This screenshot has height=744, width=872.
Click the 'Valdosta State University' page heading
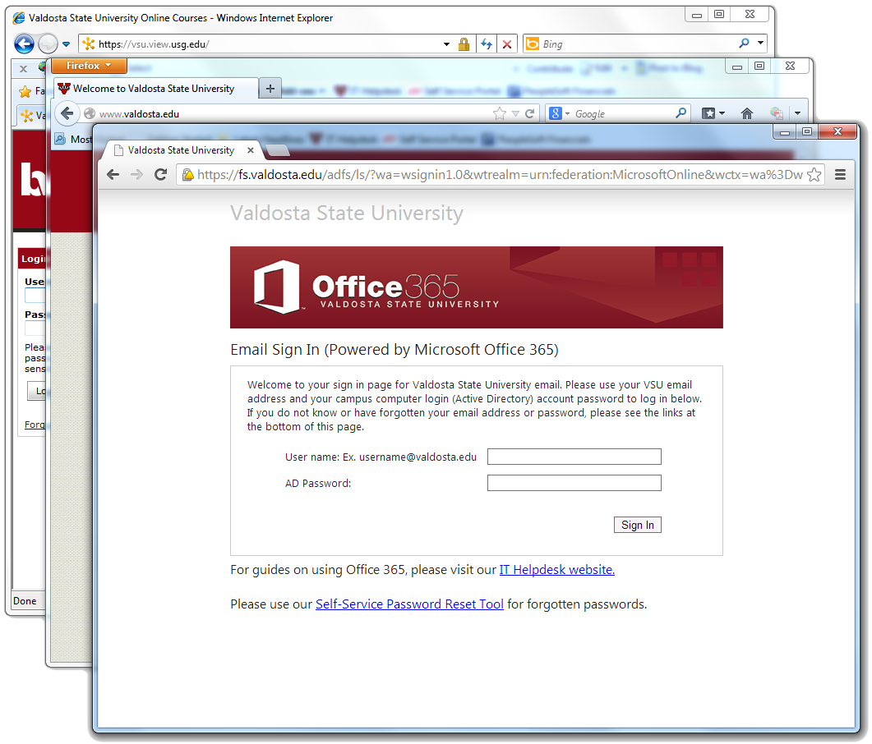pyautogui.click(x=347, y=214)
